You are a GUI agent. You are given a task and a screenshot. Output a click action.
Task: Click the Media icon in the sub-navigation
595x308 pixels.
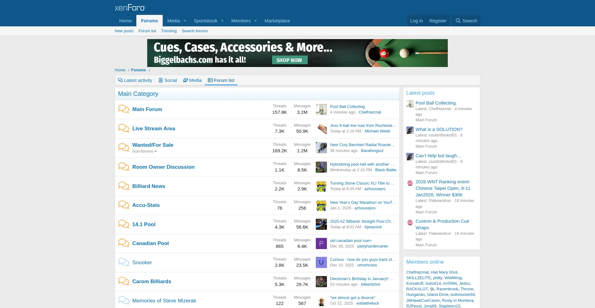click(x=185, y=80)
